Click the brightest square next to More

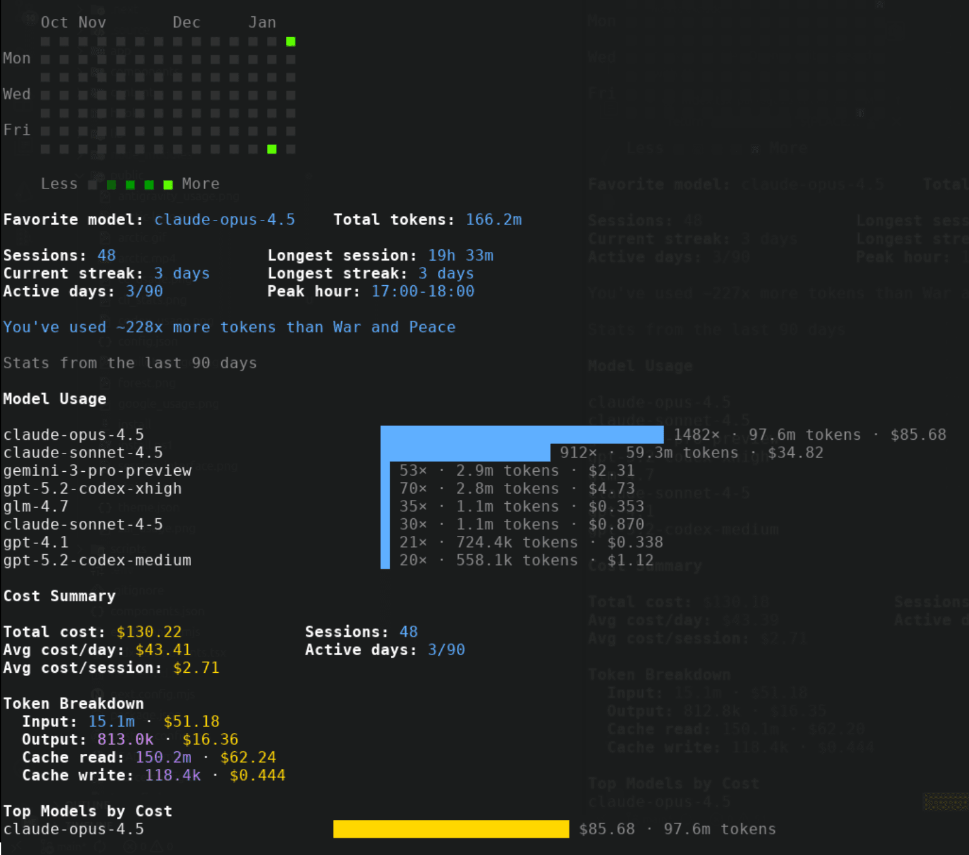(x=168, y=184)
